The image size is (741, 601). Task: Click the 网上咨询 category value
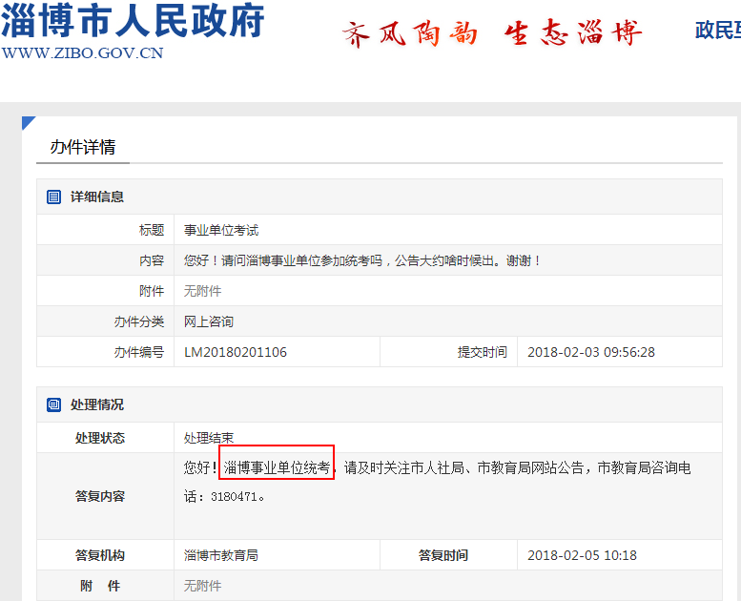tap(209, 321)
